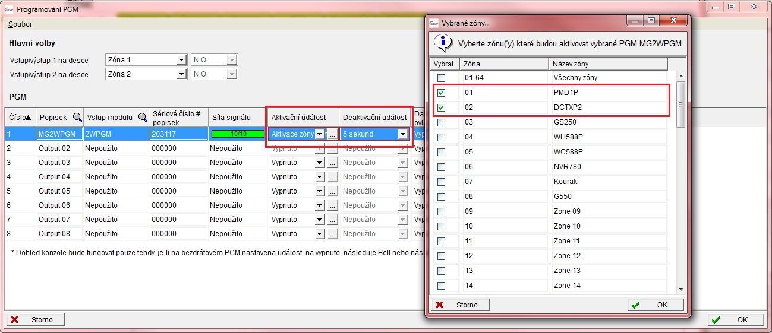
Task: Click the info icon in Vybrané zóny dialog
Action: [x=443, y=43]
